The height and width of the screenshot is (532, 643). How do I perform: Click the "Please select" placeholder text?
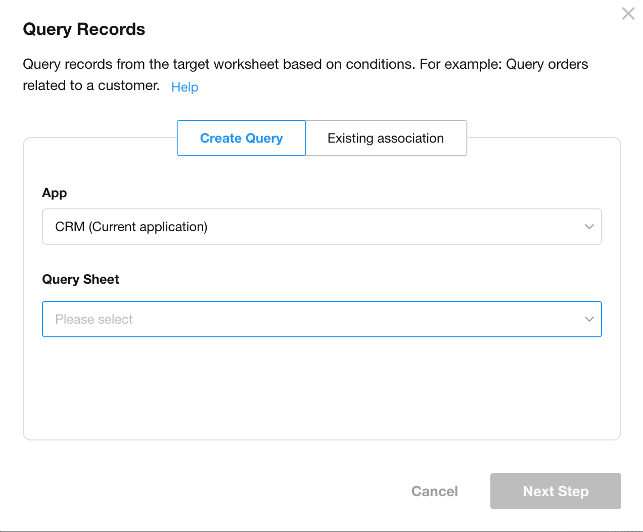[x=94, y=319]
